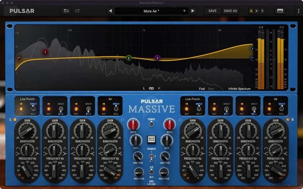Select purple EQ band node 3
This screenshot has width=303, height=189.
tap(157, 58)
